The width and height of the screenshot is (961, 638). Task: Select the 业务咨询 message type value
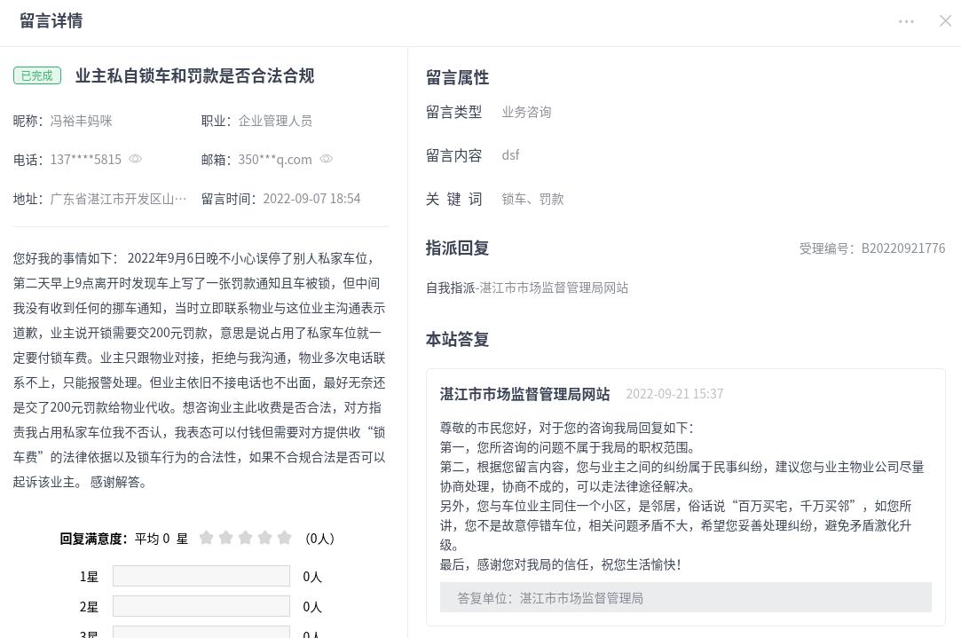coord(526,112)
